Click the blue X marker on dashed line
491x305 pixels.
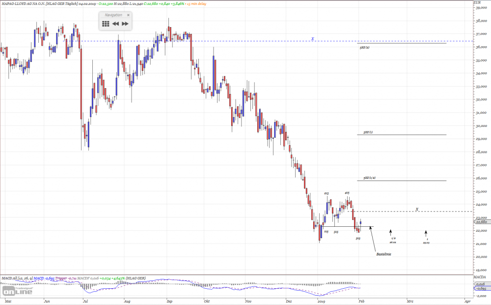point(312,39)
